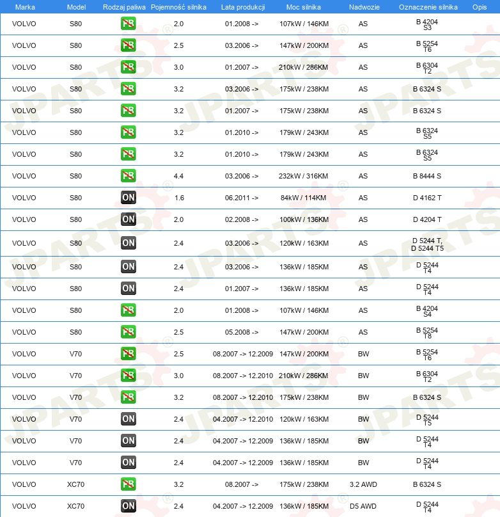Click the petrol icon in the B 5254 T8 row
Screen dimensions: 500x517
128,332
